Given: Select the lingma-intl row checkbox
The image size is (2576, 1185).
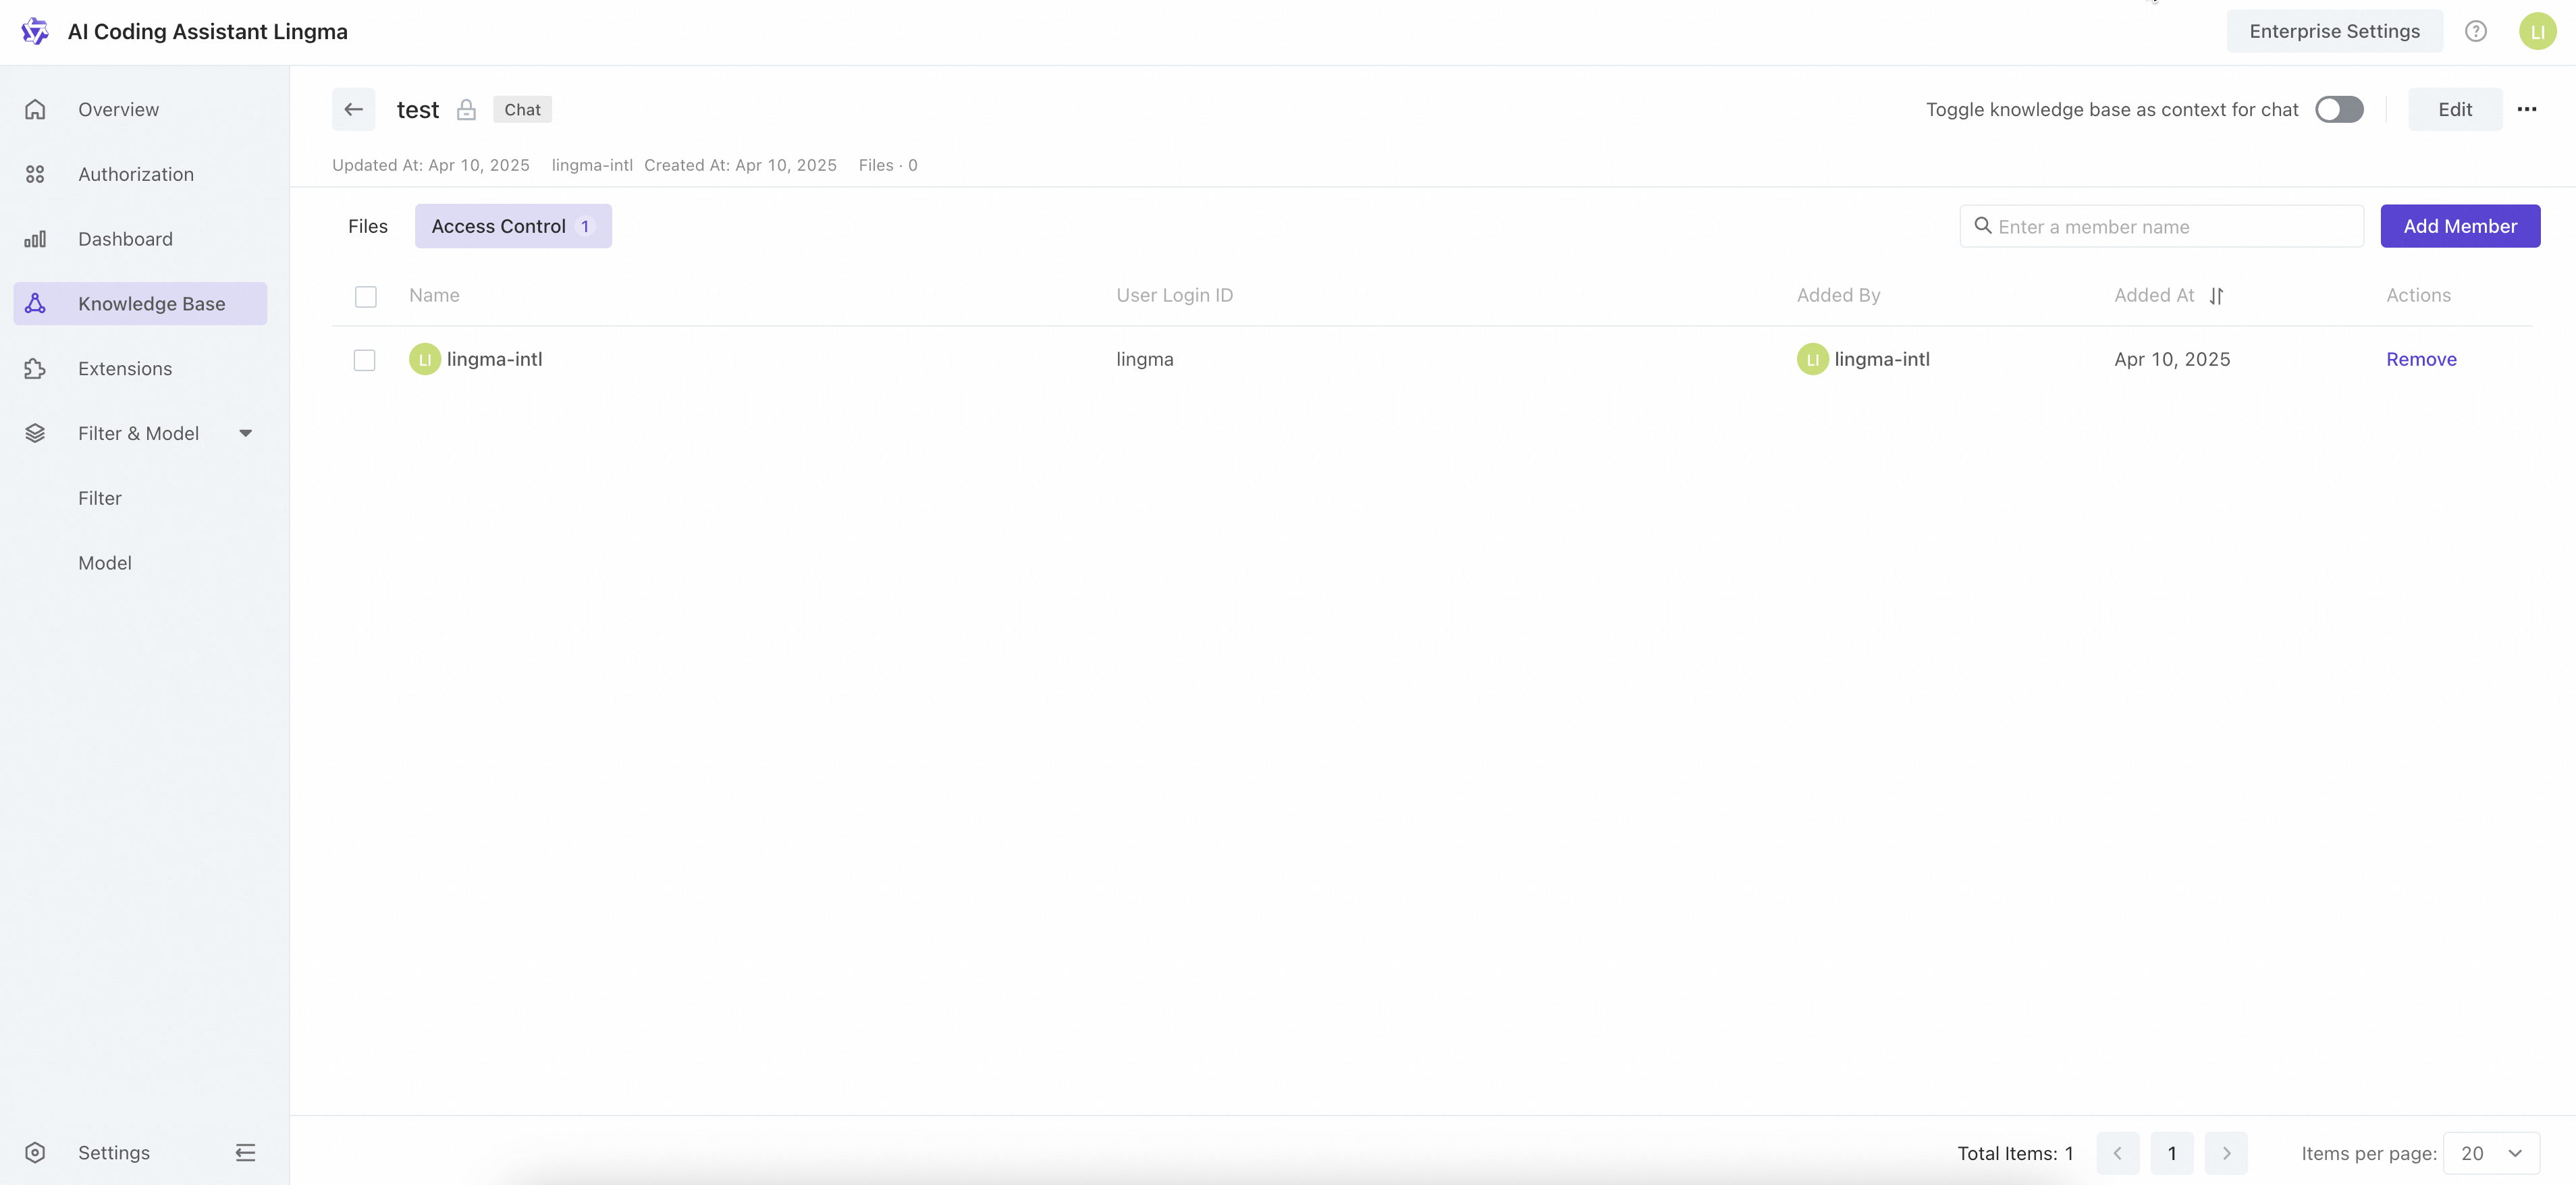Looking at the screenshot, I should click(365, 360).
